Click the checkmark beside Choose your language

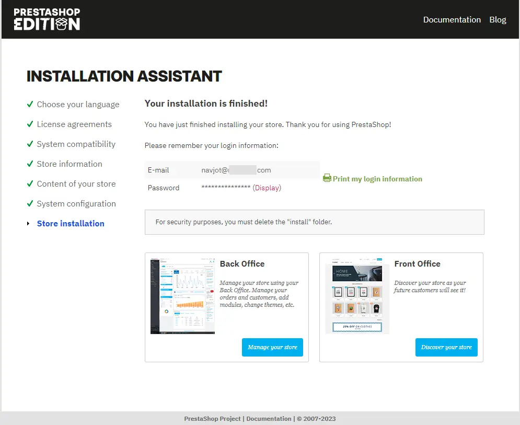pos(30,104)
